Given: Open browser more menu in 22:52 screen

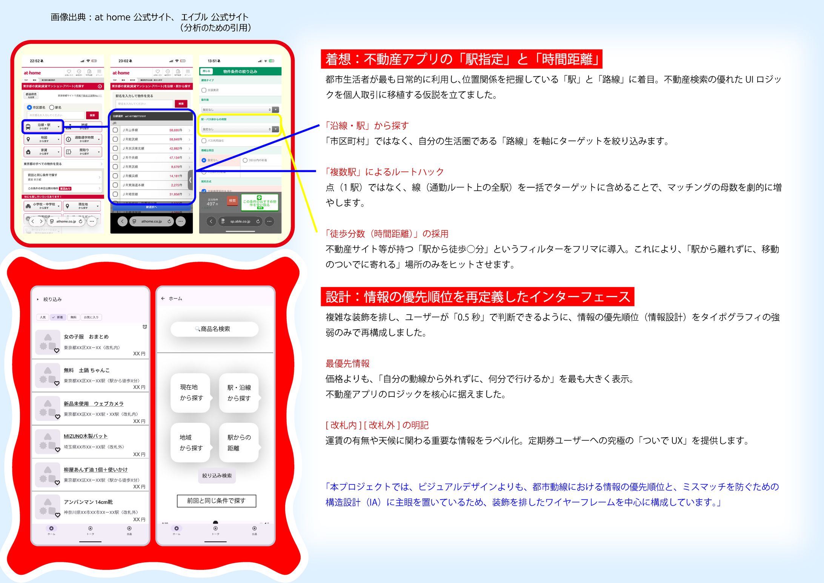Looking at the screenshot, I should pos(92,222).
